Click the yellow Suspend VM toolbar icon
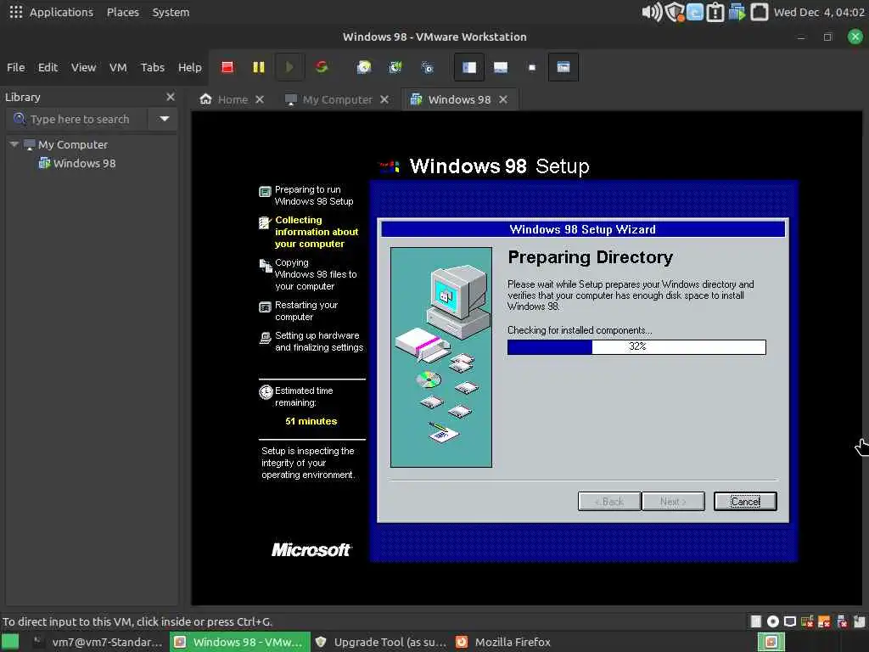The width and height of the screenshot is (869, 652). pyautogui.click(x=258, y=67)
